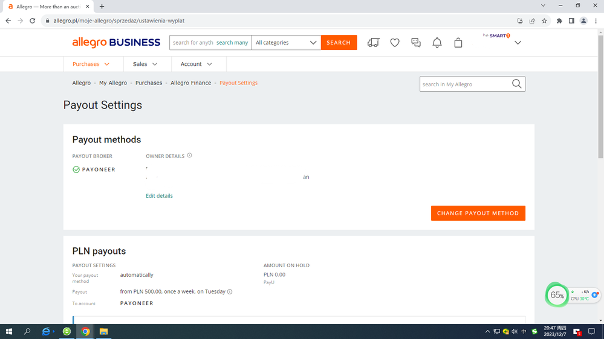Click the share page icon in address bar
604x339 pixels.
532,21
